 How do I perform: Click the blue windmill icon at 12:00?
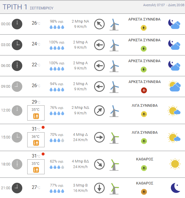[x=114, y=111]
